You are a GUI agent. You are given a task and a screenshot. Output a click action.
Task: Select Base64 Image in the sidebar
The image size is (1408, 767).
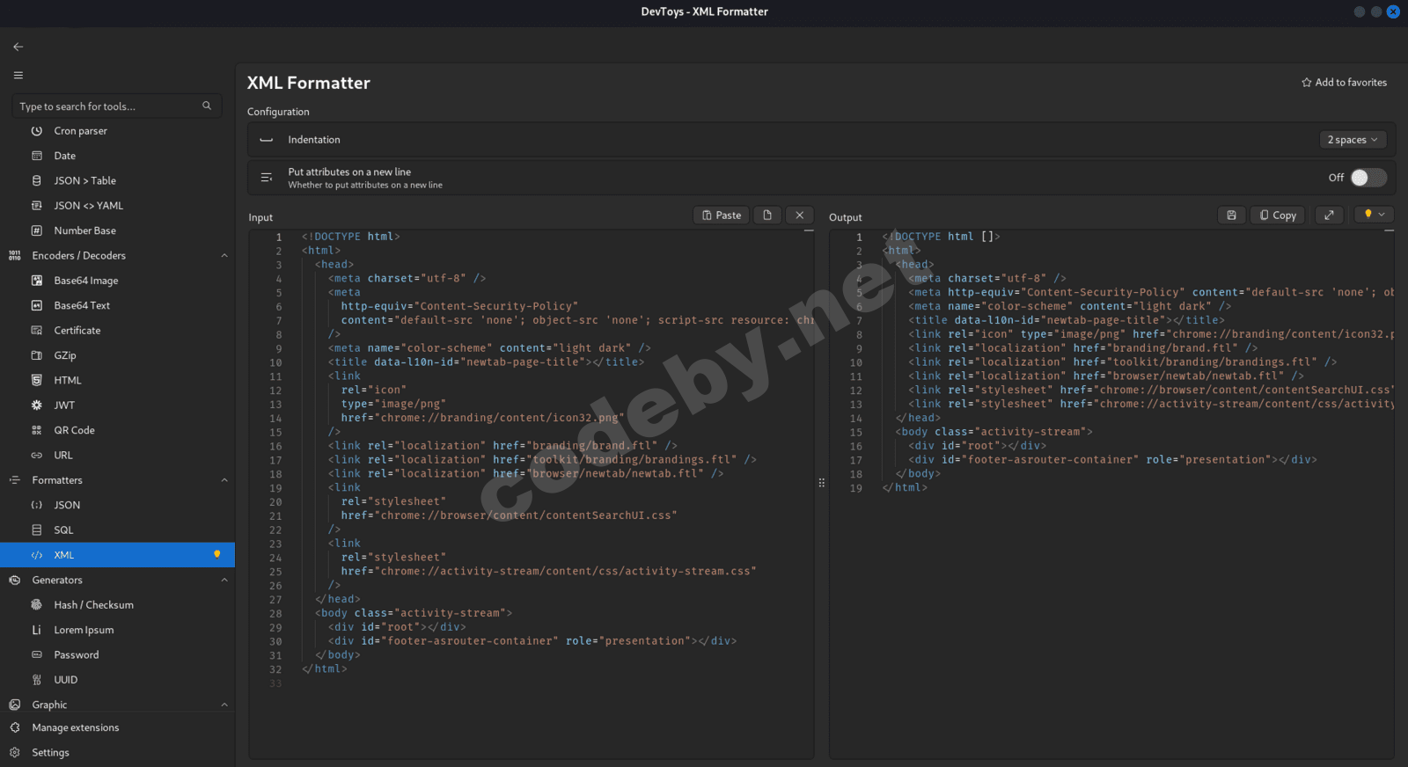[85, 281]
